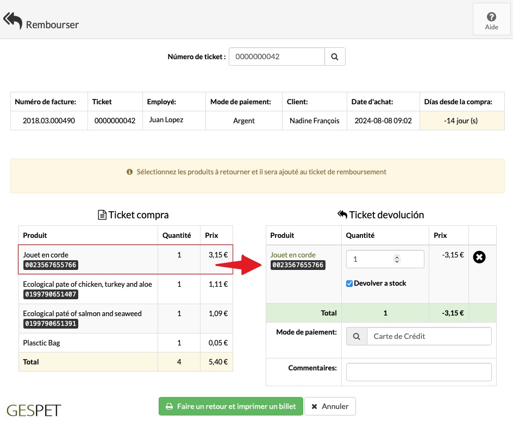Open the Aide help button
The image size is (513, 422).
[491, 20]
